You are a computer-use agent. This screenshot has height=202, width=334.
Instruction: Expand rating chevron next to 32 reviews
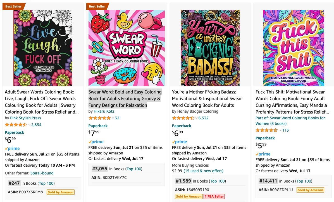(113, 118)
